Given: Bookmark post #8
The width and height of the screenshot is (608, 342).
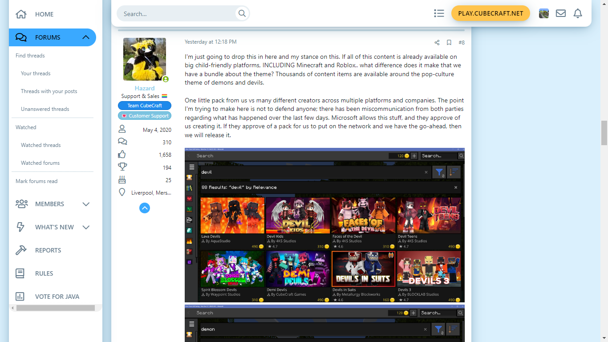Looking at the screenshot, I should pos(449,43).
